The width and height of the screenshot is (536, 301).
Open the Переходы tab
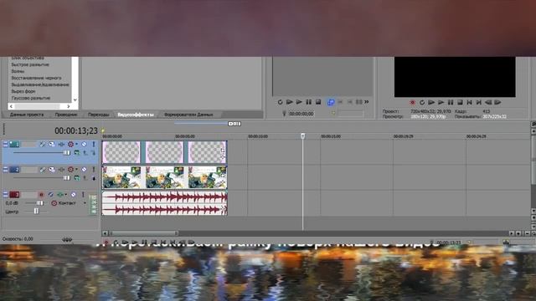click(99, 115)
